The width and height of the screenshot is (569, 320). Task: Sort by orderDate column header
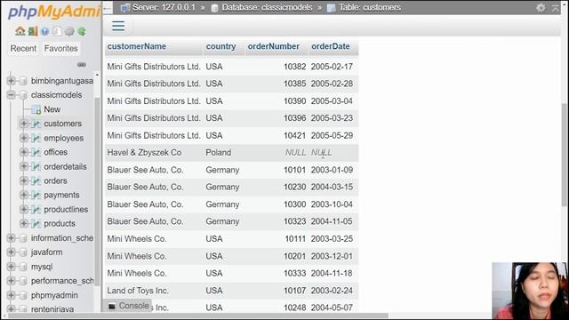tap(331, 46)
